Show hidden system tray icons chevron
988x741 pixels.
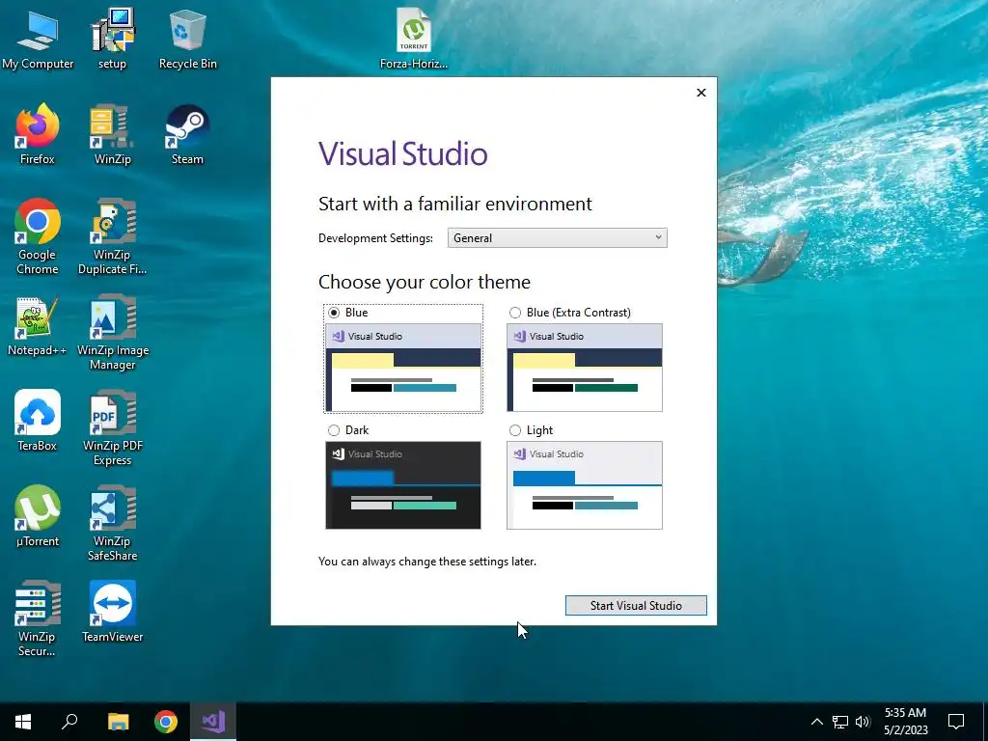pyautogui.click(x=816, y=722)
